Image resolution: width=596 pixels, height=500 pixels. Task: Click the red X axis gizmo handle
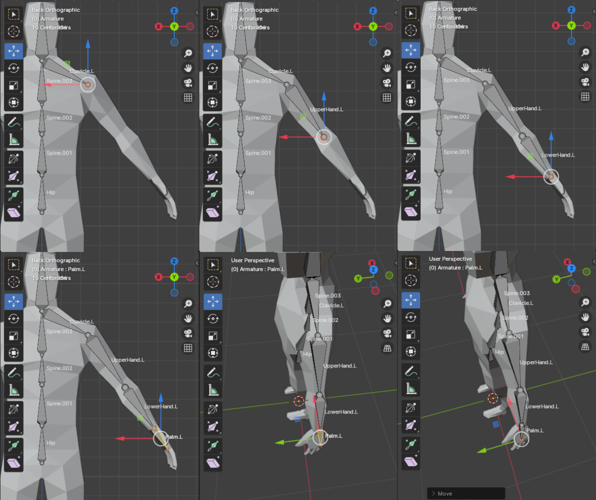pyautogui.click(x=49, y=85)
